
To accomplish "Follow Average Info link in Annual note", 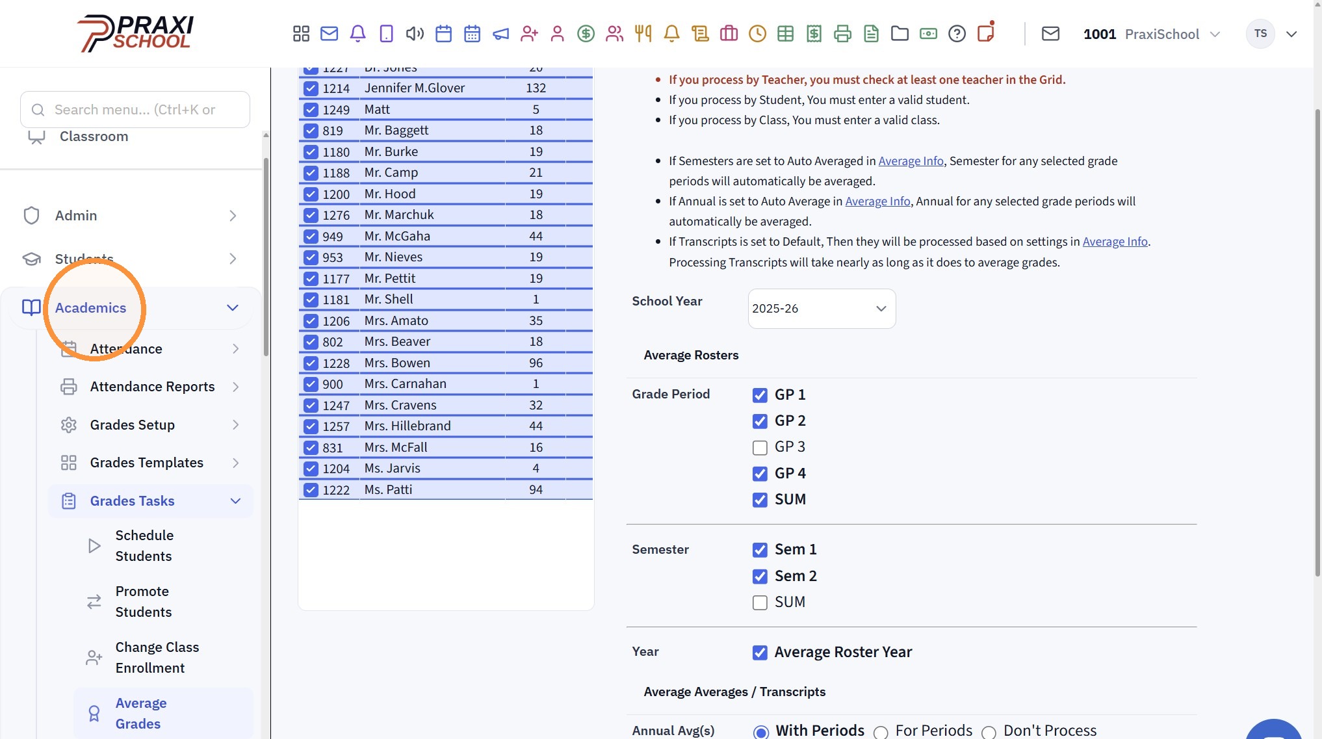I will tap(877, 201).
